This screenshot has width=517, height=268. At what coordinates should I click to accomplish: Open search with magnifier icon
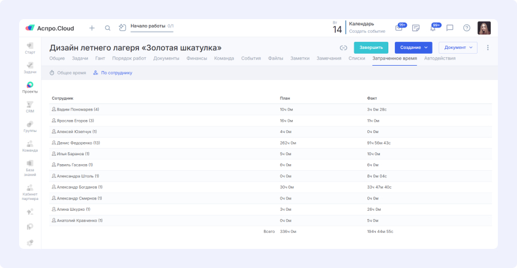pyautogui.click(x=108, y=28)
